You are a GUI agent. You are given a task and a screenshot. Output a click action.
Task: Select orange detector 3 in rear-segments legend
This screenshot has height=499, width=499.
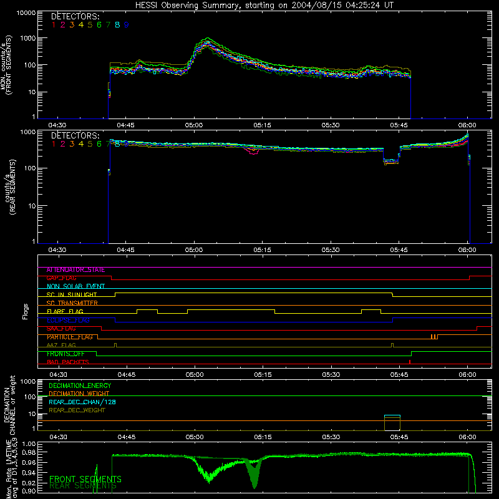[72, 144]
